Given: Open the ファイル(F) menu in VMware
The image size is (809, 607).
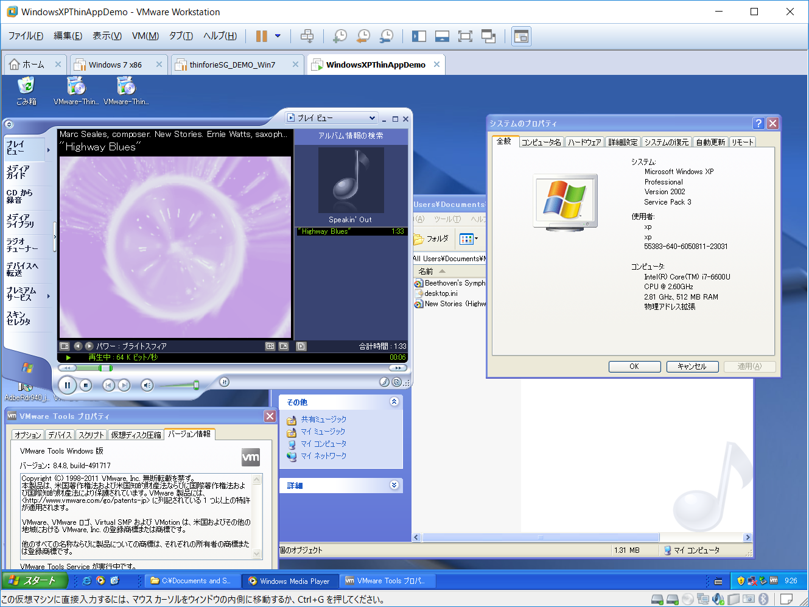Looking at the screenshot, I should coord(26,36).
